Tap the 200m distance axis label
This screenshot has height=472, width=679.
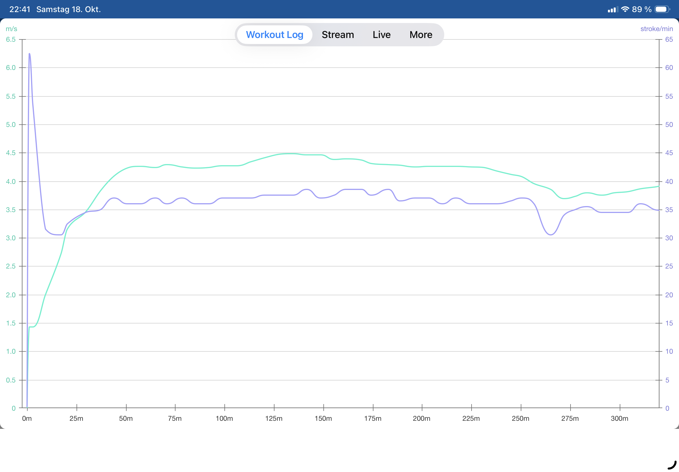pos(421,418)
